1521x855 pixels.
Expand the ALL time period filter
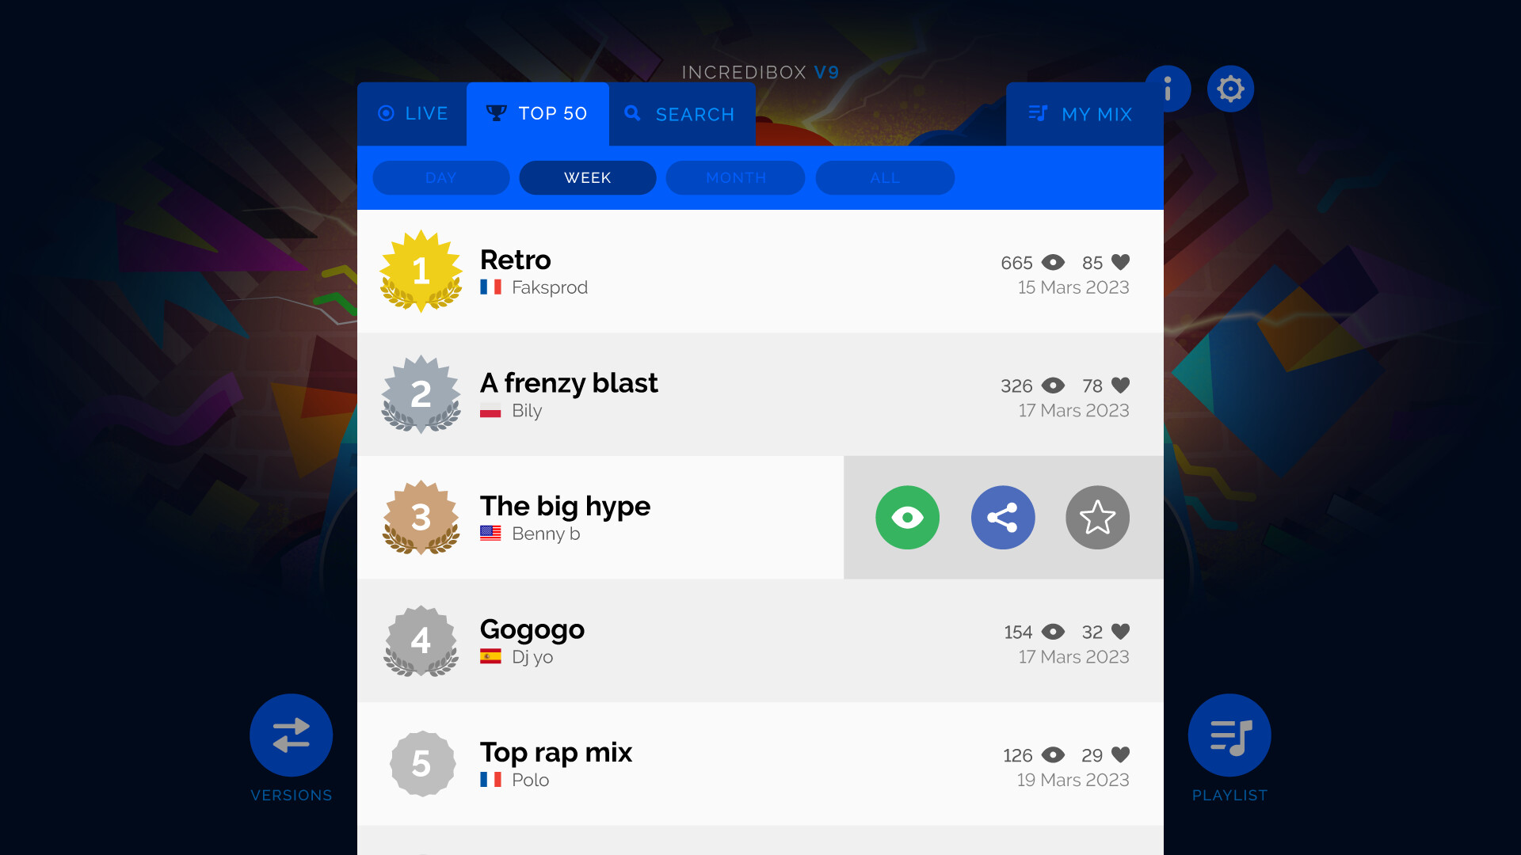click(x=882, y=177)
